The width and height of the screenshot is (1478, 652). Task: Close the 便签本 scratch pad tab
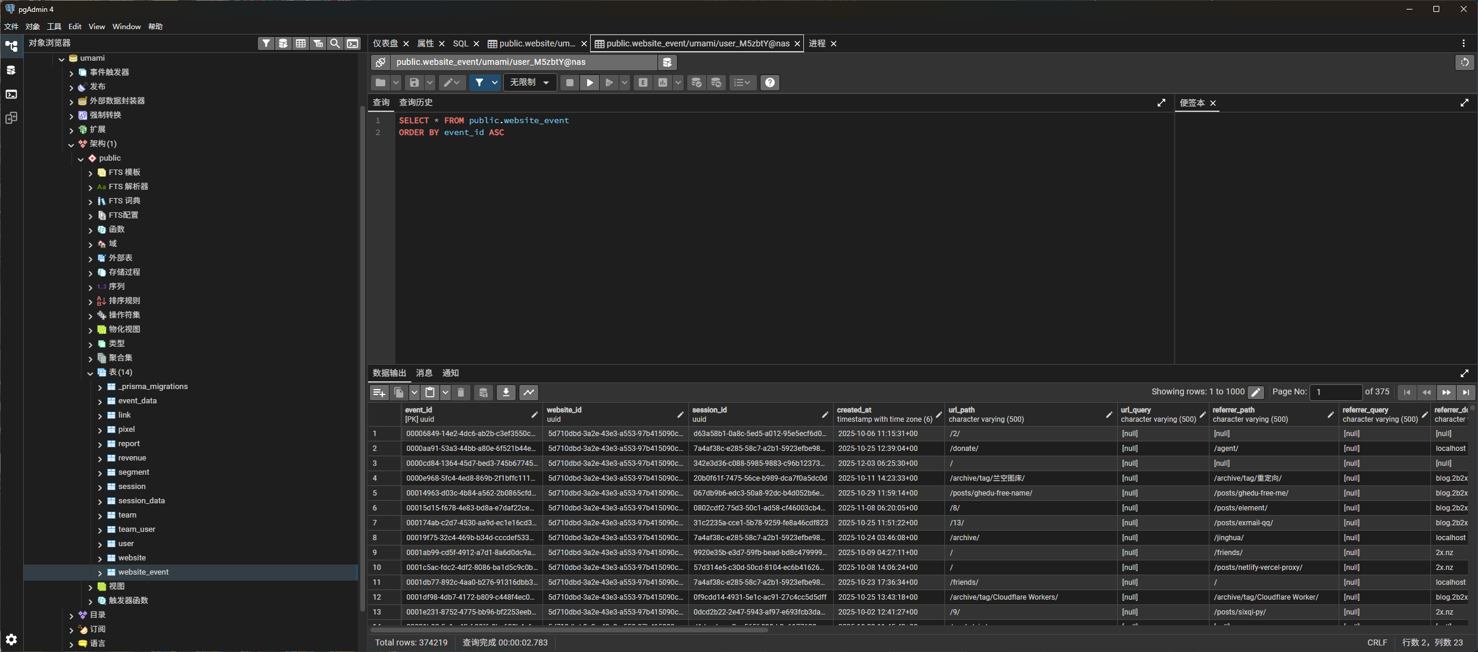coord(1213,103)
